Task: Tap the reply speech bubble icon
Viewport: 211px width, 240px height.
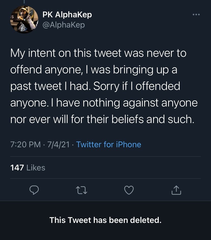Action: click(34, 190)
